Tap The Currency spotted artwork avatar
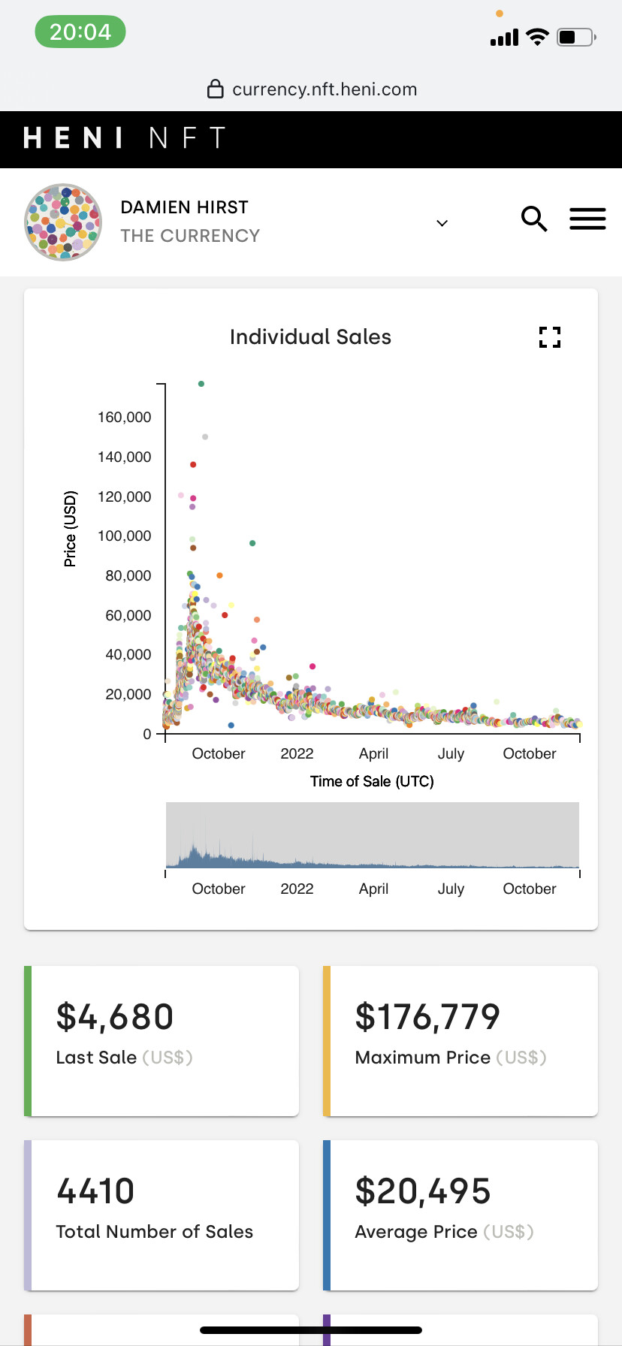 click(x=63, y=222)
